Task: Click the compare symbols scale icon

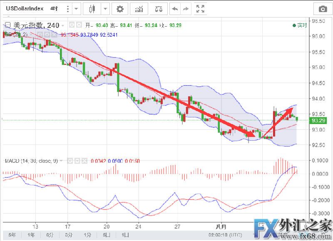Action: pos(159,8)
